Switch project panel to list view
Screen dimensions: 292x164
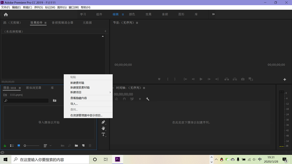click(12, 146)
